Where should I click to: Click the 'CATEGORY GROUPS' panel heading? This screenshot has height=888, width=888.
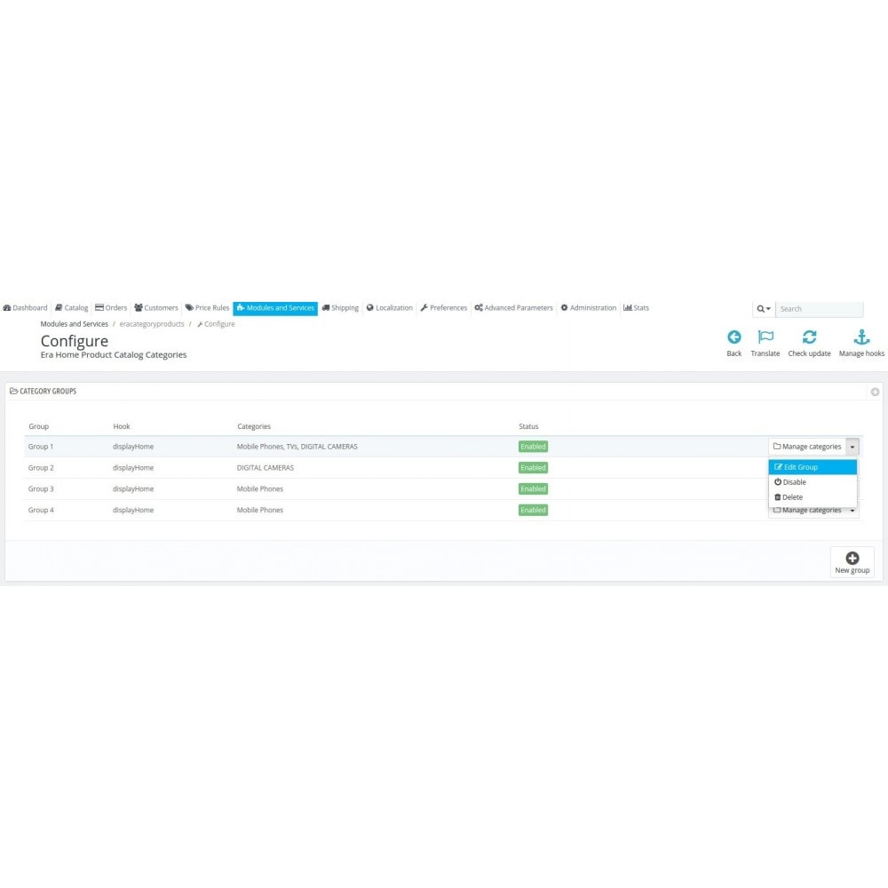pos(48,392)
